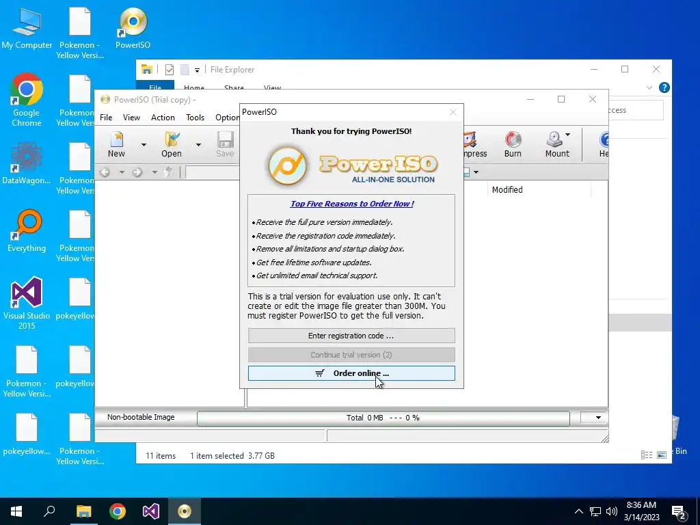The width and height of the screenshot is (700, 525).
Task: Click the volume speaker tray icon
Action: click(612, 511)
